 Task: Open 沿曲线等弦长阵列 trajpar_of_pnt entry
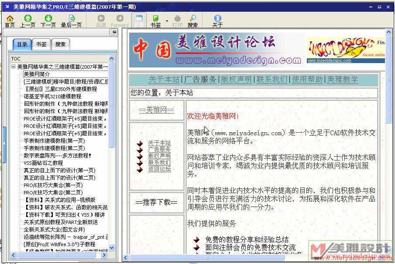point(66,237)
